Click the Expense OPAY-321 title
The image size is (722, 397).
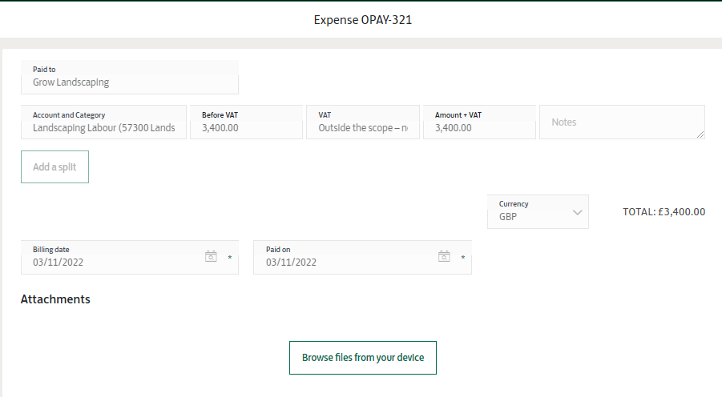pyautogui.click(x=362, y=19)
